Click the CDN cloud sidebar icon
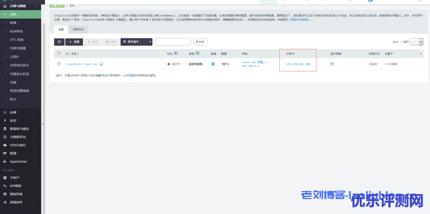The height and width of the screenshot is (214, 430). tap(4, 145)
